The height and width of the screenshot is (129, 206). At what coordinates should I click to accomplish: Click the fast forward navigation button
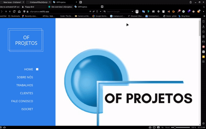(x=10, y=12)
